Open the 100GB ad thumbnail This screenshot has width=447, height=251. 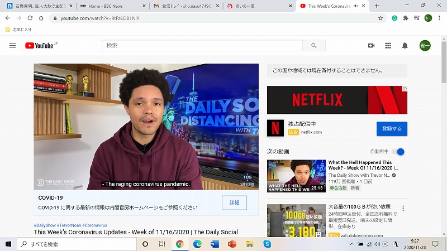[x=296, y=220]
